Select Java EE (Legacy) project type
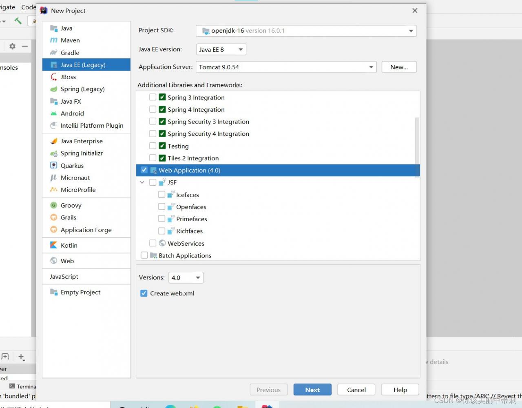 pyautogui.click(x=86, y=64)
